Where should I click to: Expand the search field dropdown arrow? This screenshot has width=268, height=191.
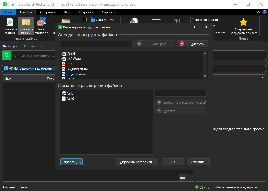(x=263, y=55)
